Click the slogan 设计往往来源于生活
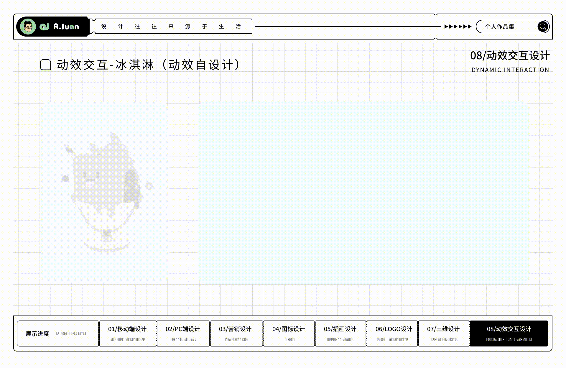The height and width of the screenshot is (368, 566). 170,26
